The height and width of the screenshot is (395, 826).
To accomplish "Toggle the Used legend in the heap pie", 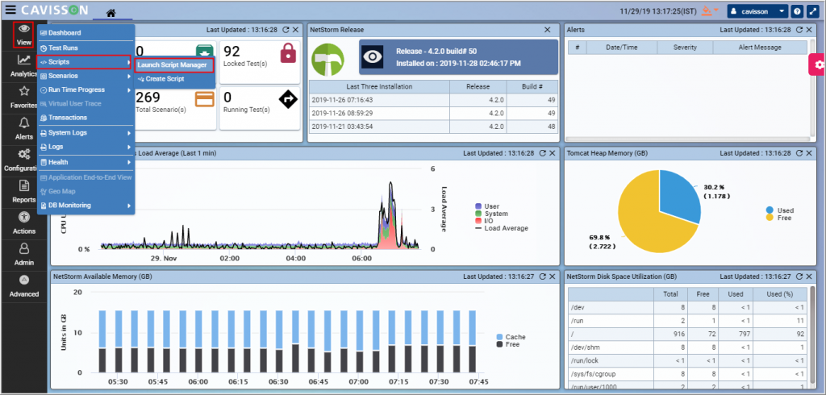I will 780,210.
